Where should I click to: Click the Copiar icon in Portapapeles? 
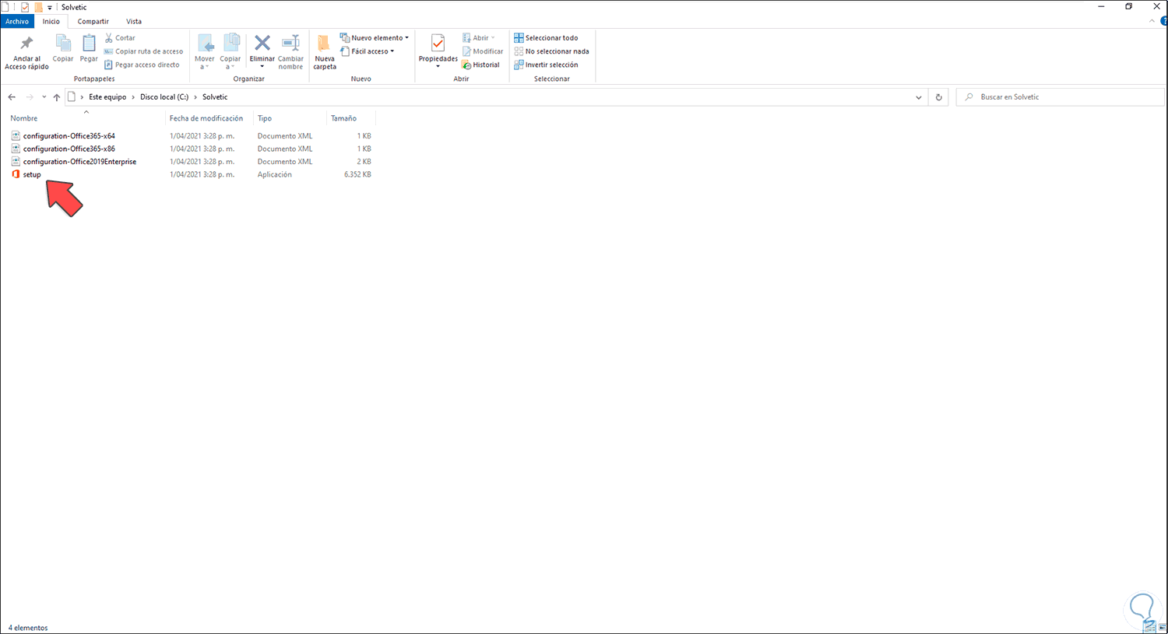[63, 48]
